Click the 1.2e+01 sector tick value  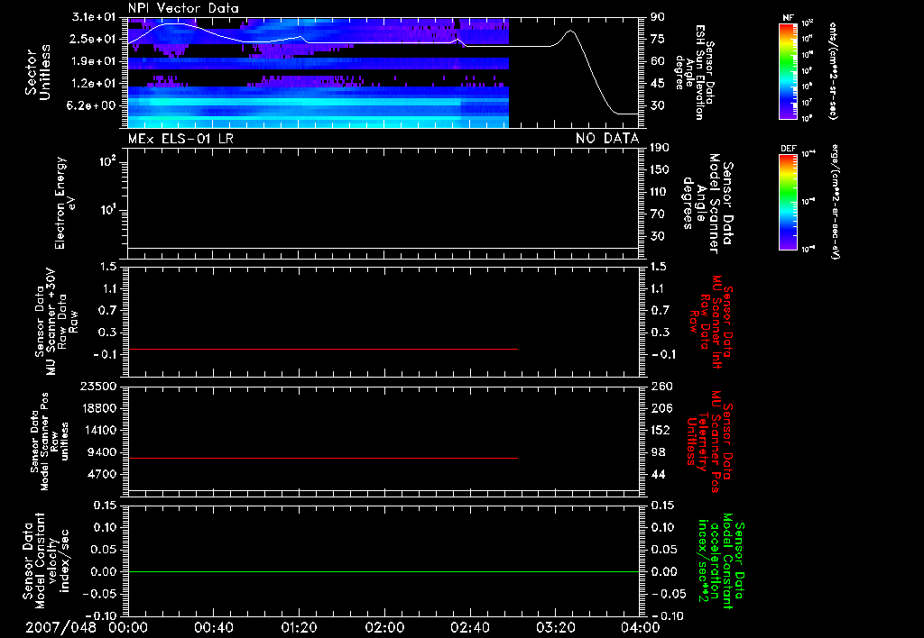coord(94,83)
